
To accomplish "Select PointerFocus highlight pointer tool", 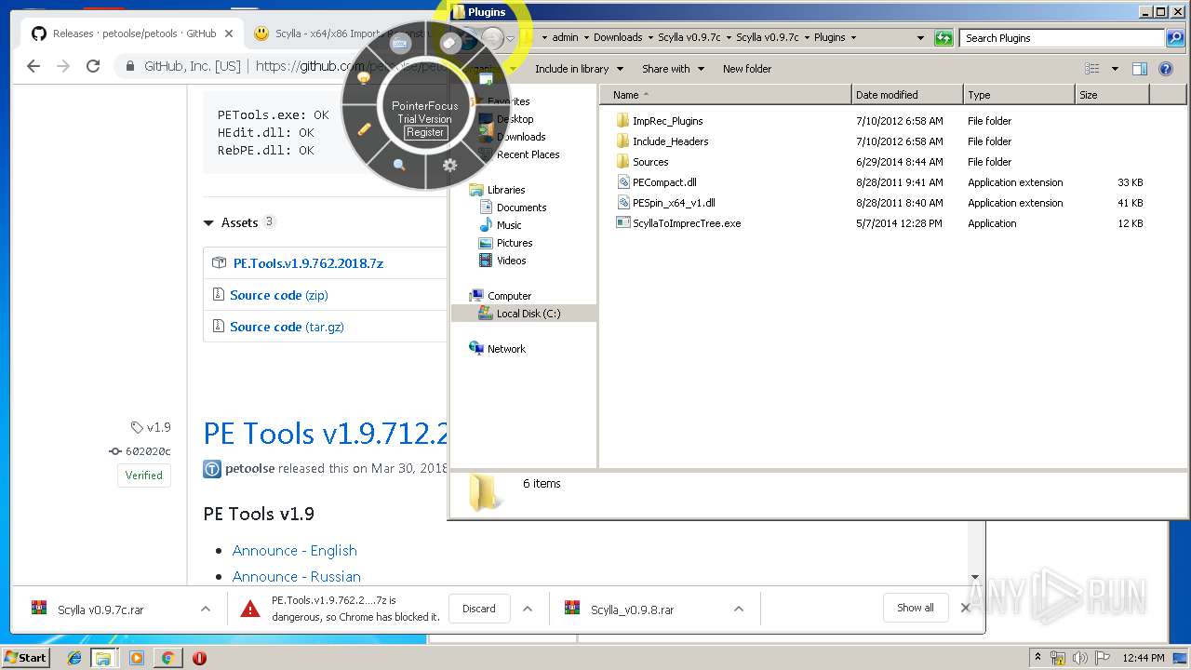I will click(450, 42).
